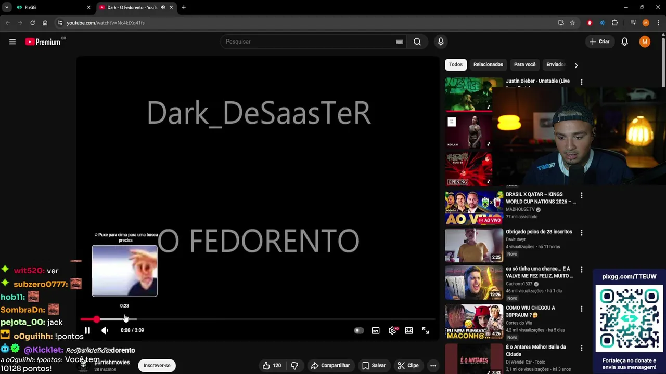Show more filter chips with right arrow
The width and height of the screenshot is (666, 374).
(x=576, y=65)
